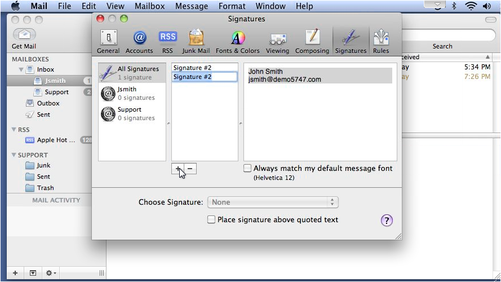Open the Choose Signature dropdown
Image resolution: width=501 pixels, height=282 pixels.
point(273,202)
